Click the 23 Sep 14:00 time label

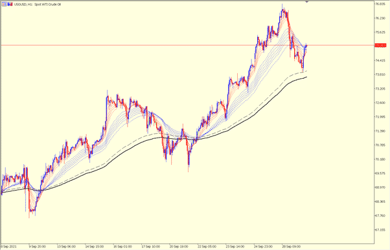pos(235,247)
